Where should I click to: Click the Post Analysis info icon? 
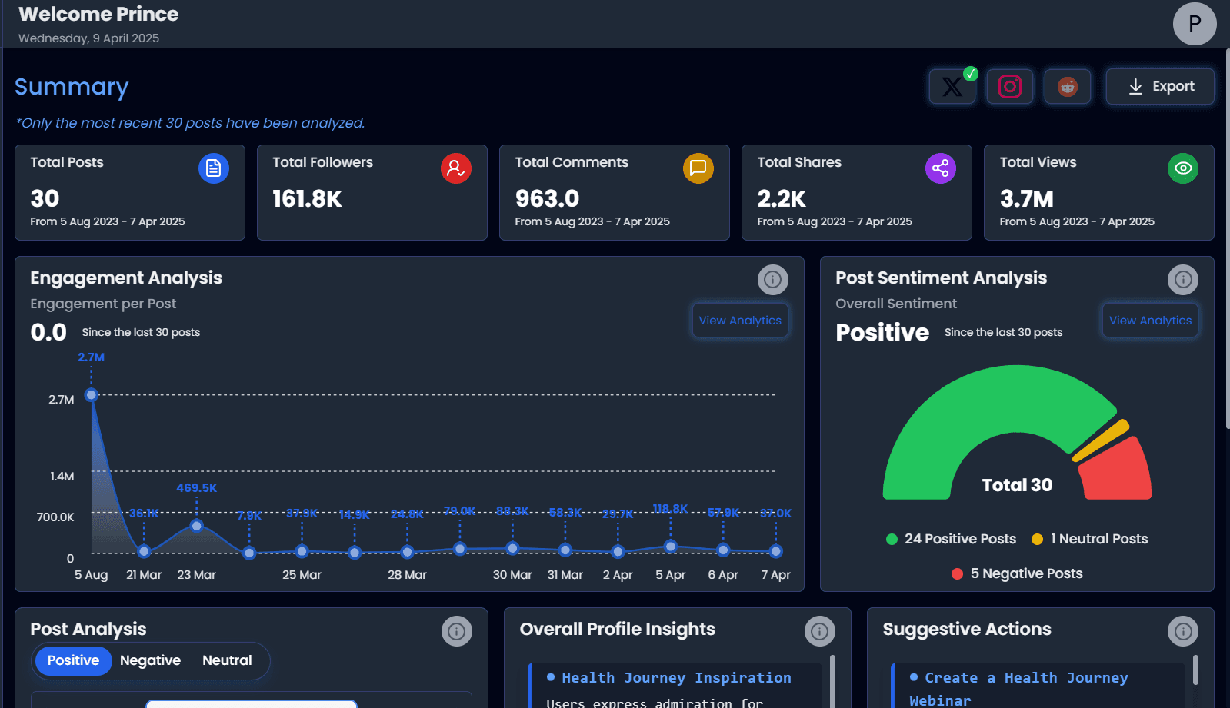456,631
